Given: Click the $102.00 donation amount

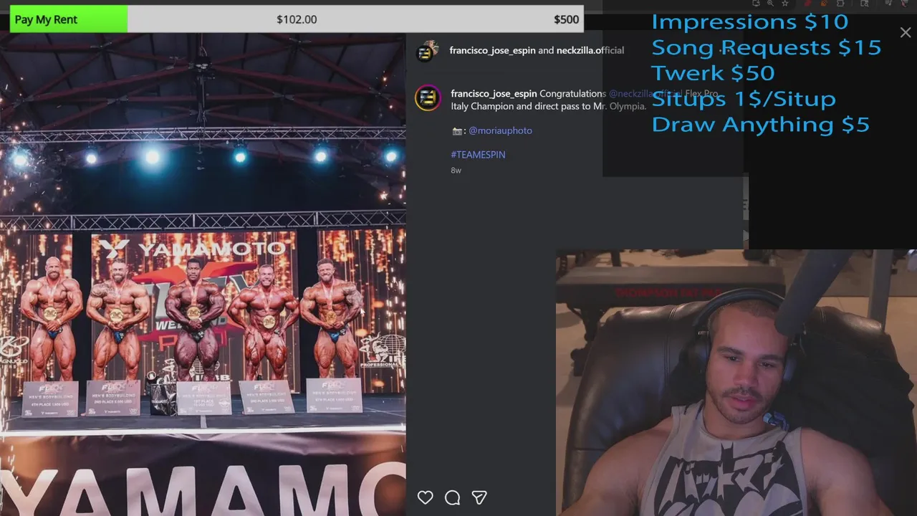Looking at the screenshot, I should [x=297, y=19].
